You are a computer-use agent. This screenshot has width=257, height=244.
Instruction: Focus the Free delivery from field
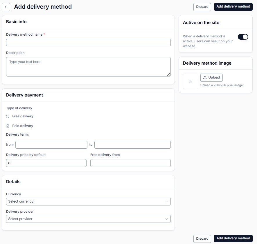130,163
